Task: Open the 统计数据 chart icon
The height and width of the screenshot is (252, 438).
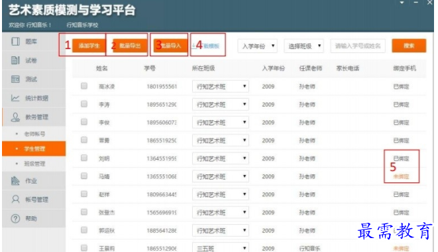Action: [x=15, y=98]
